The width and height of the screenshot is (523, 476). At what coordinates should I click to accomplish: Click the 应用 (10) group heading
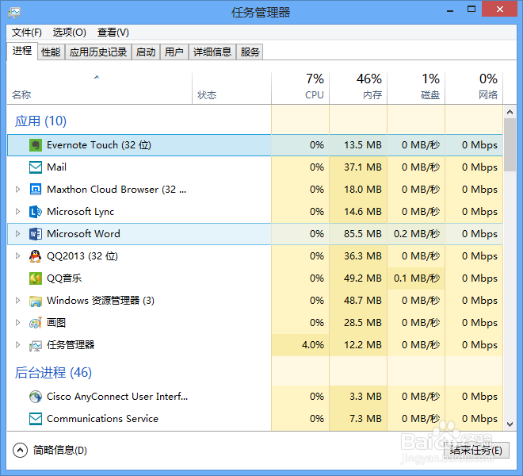40,121
